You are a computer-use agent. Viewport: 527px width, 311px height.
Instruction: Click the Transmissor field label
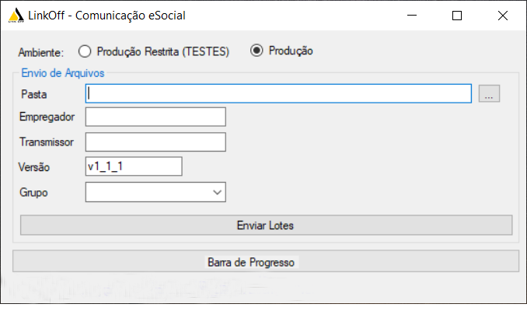click(47, 142)
